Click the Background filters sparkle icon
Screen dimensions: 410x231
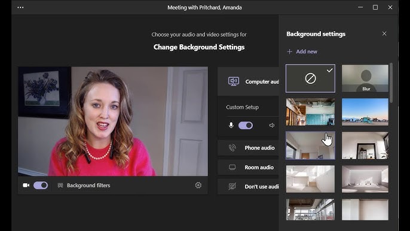[x=60, y=186]
